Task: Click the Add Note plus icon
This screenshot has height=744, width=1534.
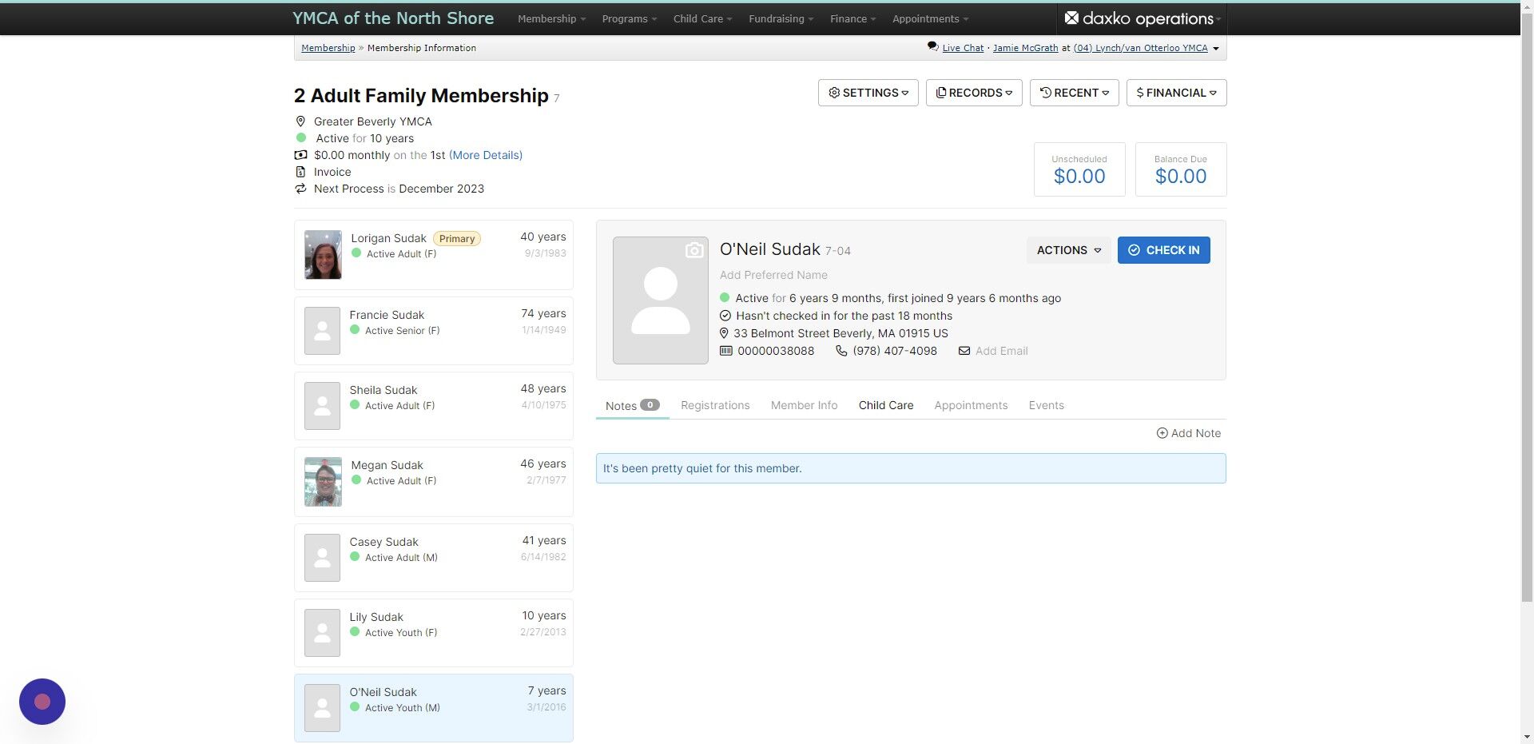Action: coord(1162,433)
